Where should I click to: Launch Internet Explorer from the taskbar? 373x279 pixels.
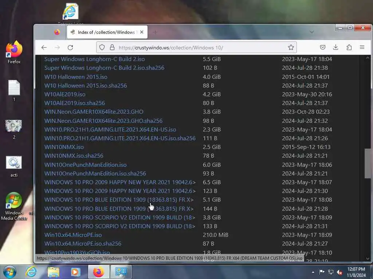click(31, 272)
